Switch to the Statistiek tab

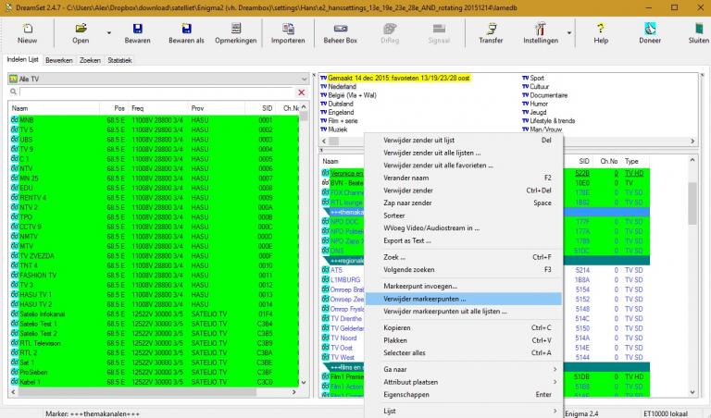click(x=119, y=60)
